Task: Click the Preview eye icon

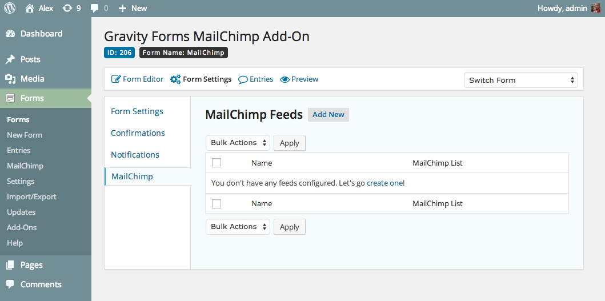Action: (x=285, y=79)
